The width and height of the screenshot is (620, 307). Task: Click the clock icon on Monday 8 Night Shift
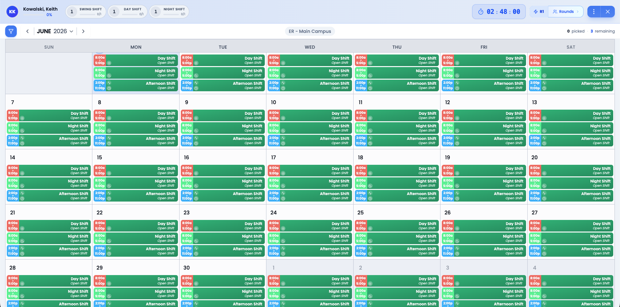[x=109, y=131]
